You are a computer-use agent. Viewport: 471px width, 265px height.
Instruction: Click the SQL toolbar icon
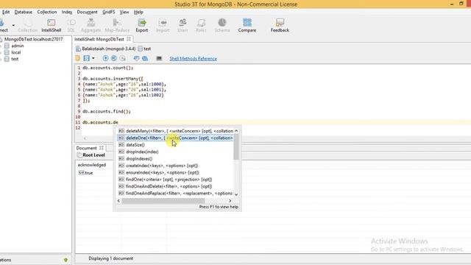(71, 25)
